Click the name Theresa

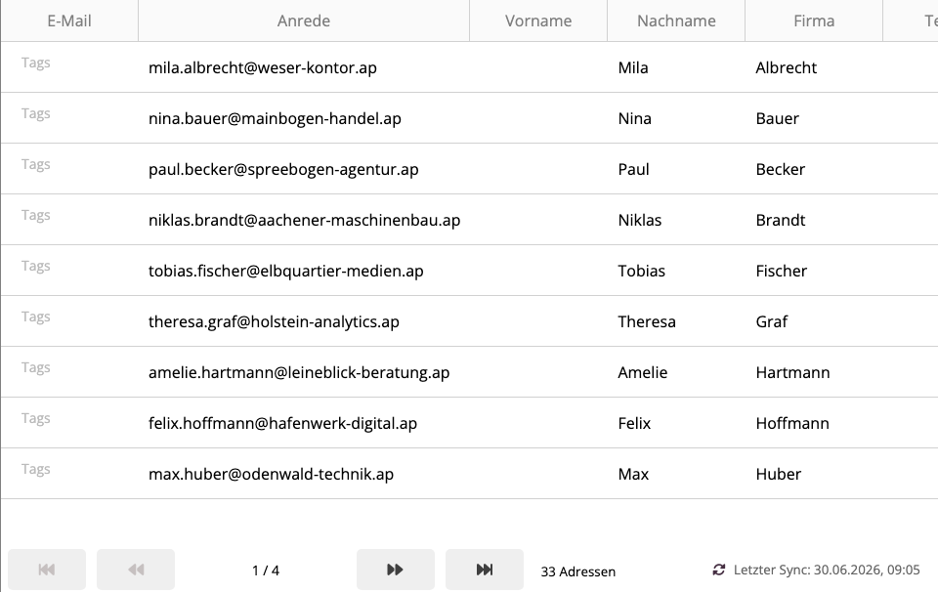pyautogui.click(x=647, y=321)
